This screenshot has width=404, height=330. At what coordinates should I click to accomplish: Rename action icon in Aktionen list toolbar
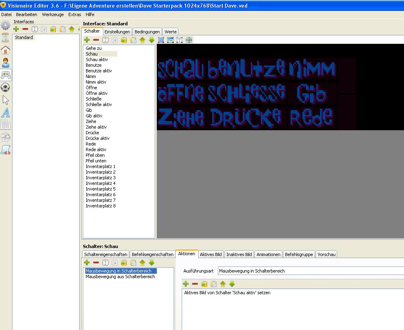[105, 262]
